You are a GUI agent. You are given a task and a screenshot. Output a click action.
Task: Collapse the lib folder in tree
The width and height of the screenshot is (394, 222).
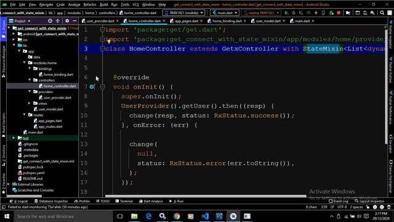14,45
